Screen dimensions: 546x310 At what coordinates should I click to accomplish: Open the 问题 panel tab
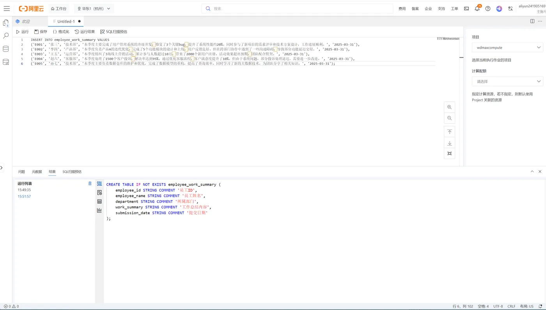click(21, 172)
